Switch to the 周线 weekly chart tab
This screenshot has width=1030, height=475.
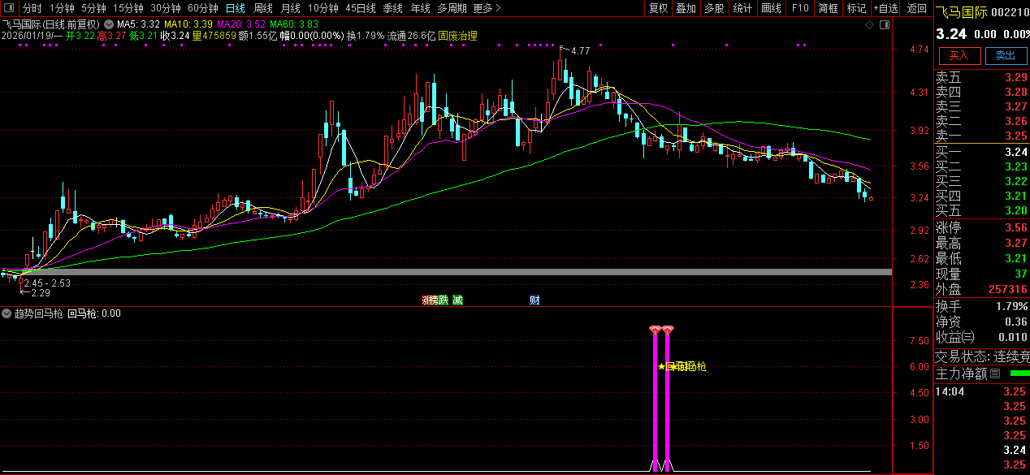263,8
